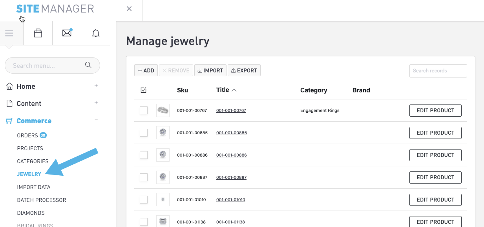
Task: Open product link 001-001-00885 title
Action: [231, 133]
